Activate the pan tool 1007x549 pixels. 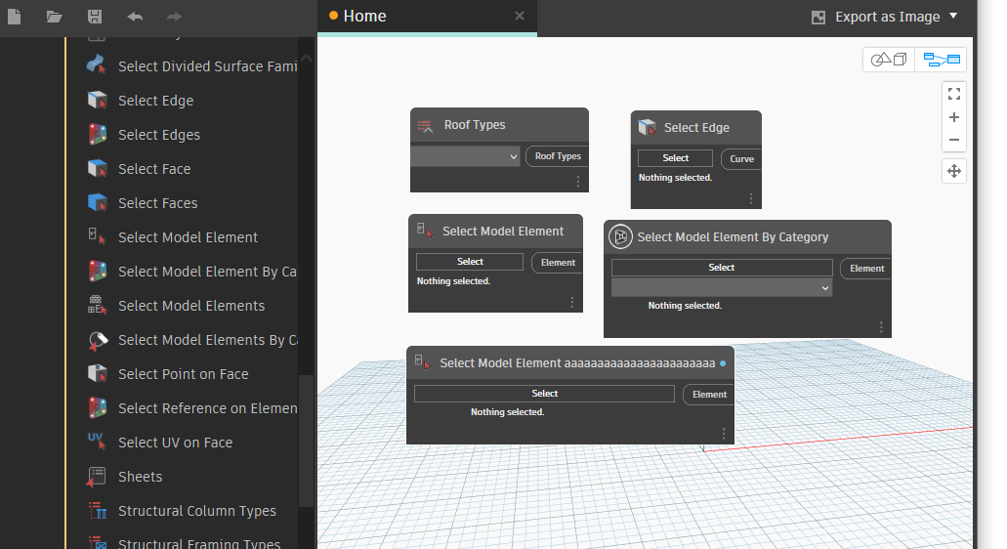[x=954, y=171]
